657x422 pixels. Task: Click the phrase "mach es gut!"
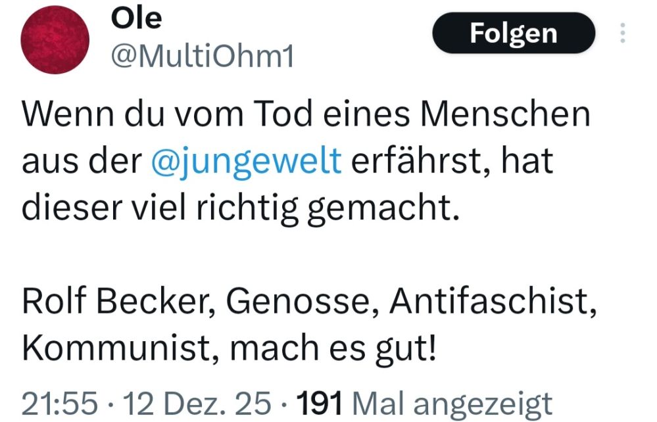coord(333,348)
